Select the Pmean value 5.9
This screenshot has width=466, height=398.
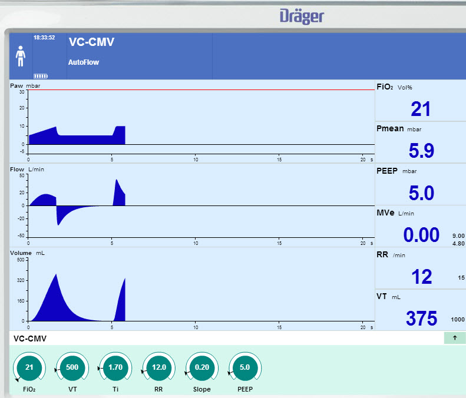pyautogui.click(x=421, y=151)
